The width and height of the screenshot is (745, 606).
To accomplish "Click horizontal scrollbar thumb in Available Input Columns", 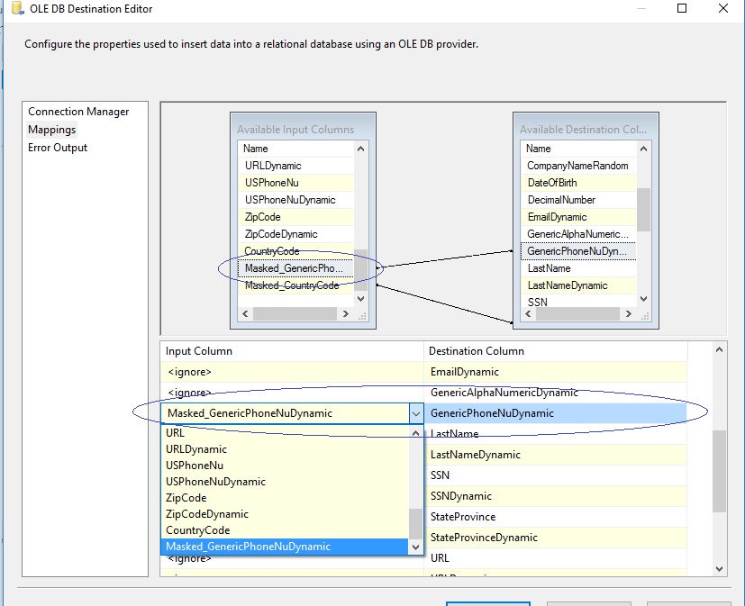I will point(295,314).
